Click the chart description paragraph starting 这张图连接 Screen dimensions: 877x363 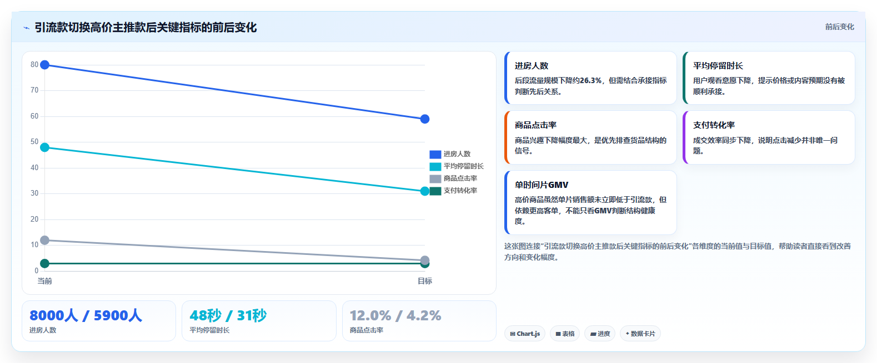point(678,252)
